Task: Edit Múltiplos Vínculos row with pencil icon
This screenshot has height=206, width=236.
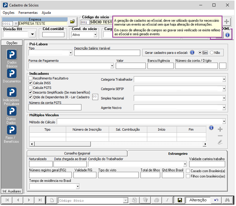Action: [220, 142]
